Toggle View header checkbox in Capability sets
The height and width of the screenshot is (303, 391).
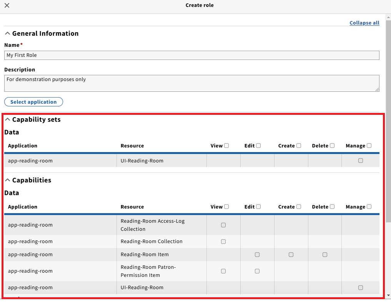click(226, 146)
